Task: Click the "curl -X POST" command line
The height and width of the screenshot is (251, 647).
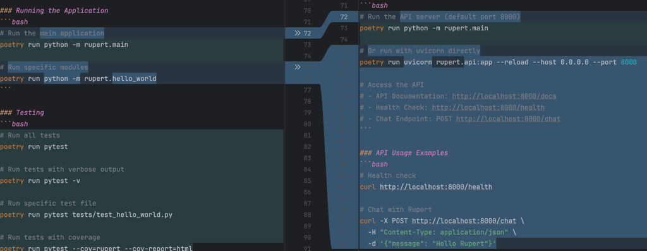Action: 442,221
